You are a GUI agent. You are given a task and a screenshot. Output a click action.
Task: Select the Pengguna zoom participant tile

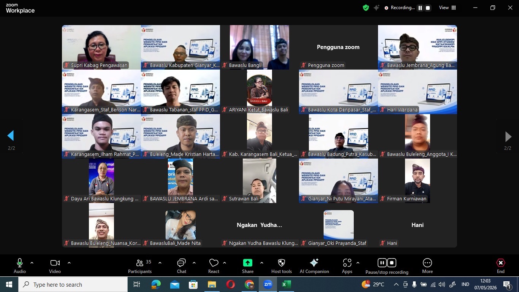pos(339,47)
